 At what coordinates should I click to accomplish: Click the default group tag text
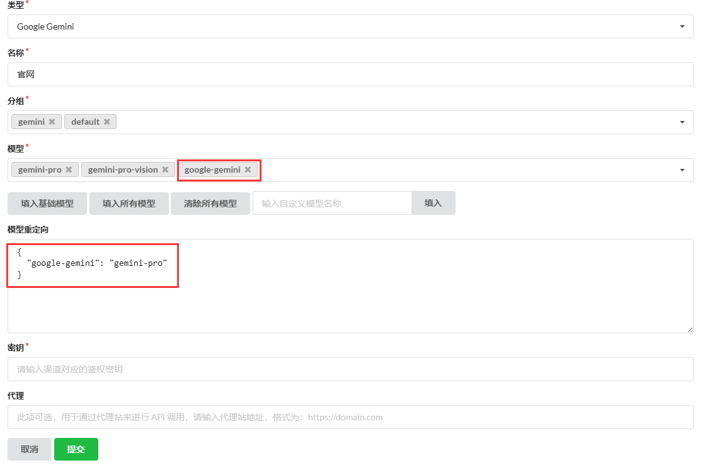point(86,122)
